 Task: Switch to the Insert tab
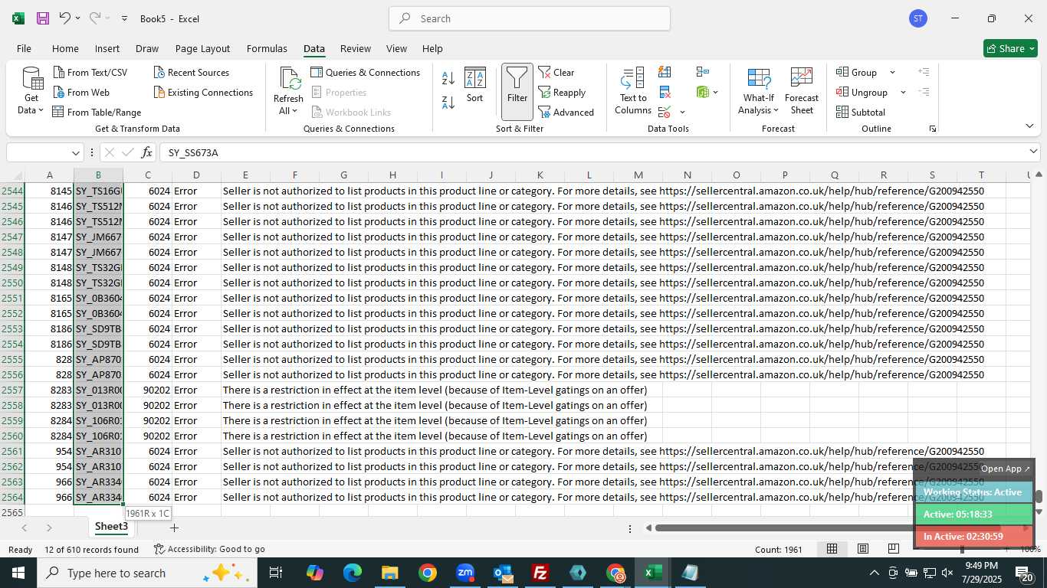(x=107, y=48)
